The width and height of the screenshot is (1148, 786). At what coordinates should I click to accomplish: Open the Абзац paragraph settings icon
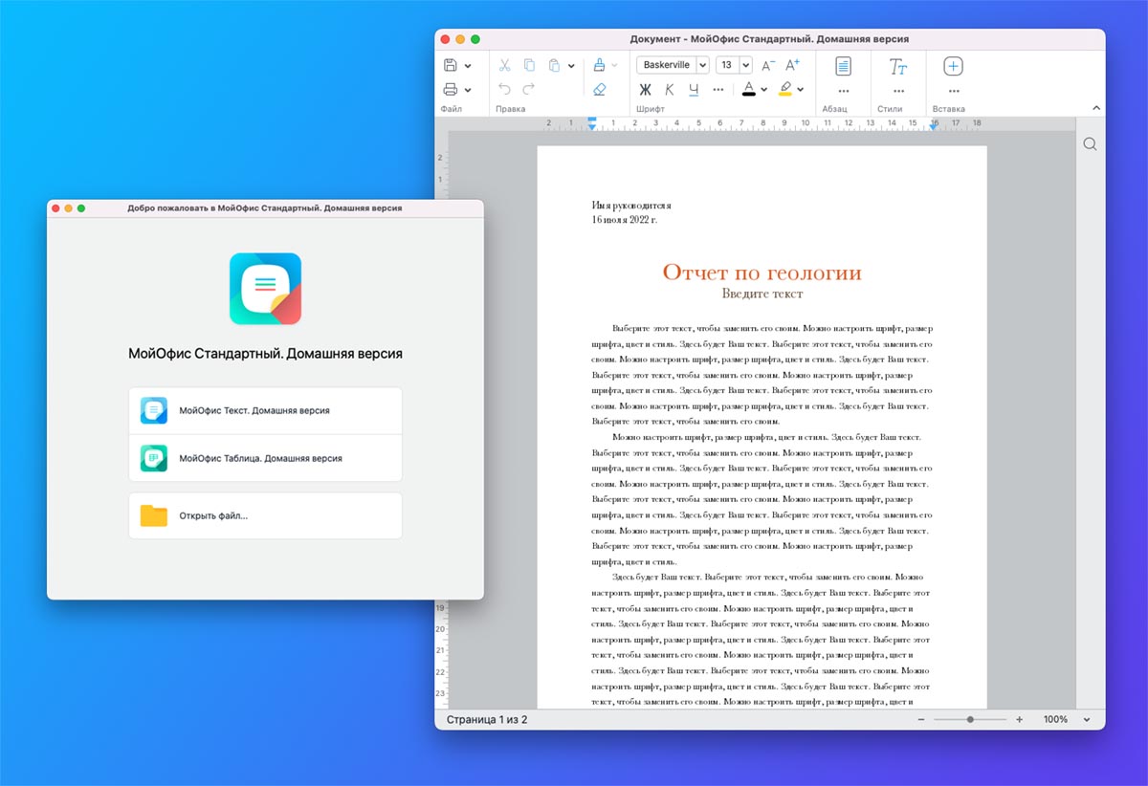(843, 66)
